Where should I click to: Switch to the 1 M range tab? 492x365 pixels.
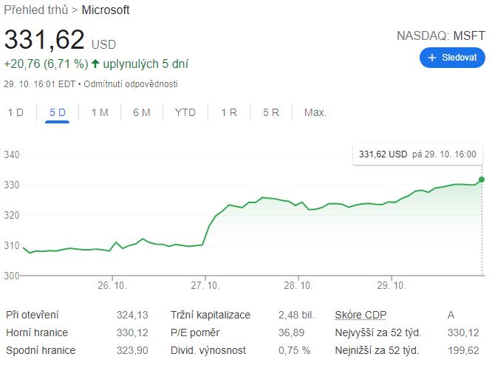click(x=100, y=112)
